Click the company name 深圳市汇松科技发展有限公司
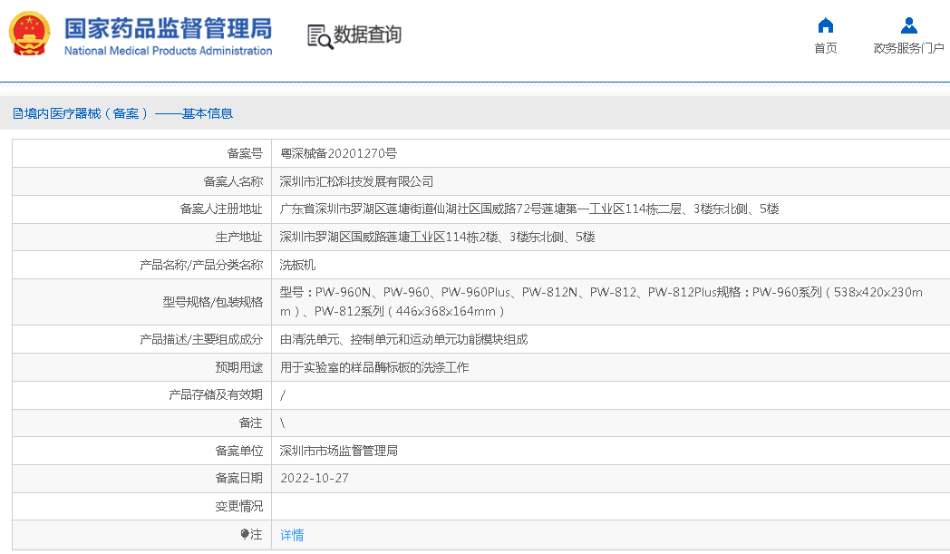This screenshot has height=554, width=950. [x=356, y=181]
